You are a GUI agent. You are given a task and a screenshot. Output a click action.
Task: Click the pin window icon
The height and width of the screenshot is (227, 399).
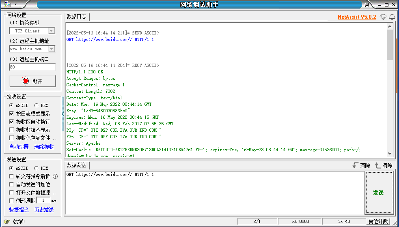pyautogui.click(x=367, y=4)
